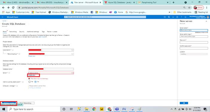Switch to the Tags tab

(x=43, y=32)
